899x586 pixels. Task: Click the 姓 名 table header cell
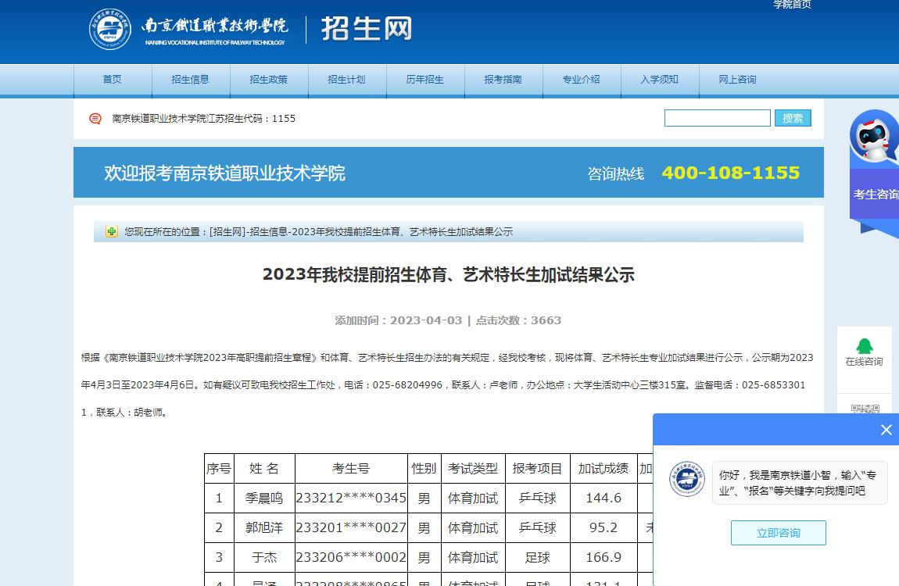(x=263, y=469)
